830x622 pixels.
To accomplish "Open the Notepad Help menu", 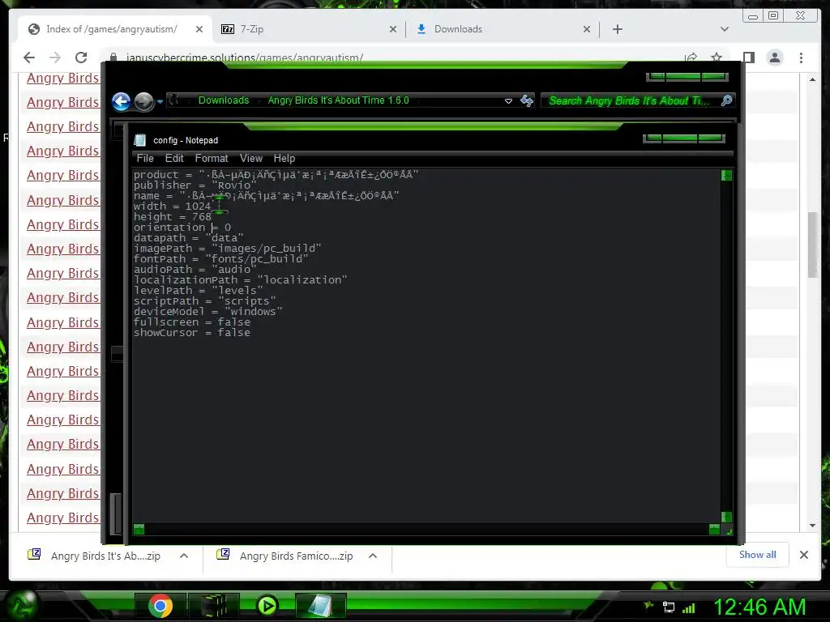I will [285, 158].
